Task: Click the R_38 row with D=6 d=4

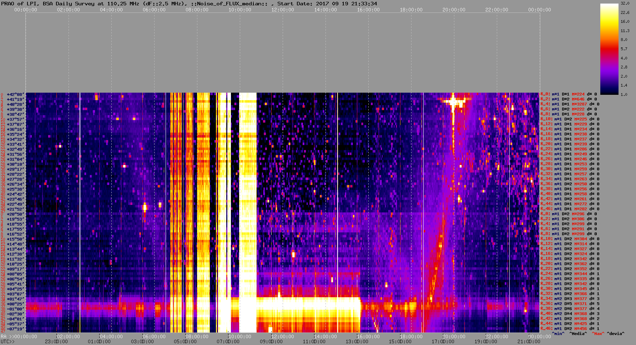Action: pyautogui.click(x=570, y=309)
